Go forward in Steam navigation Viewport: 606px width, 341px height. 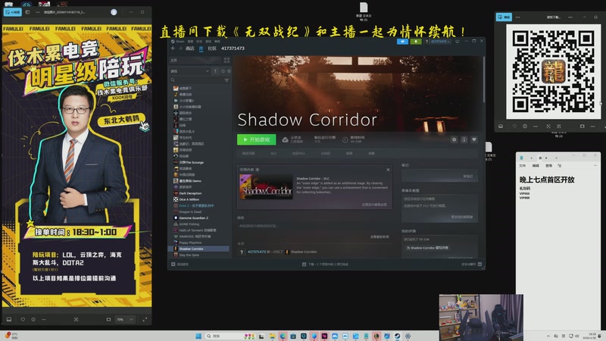(180, 48)
